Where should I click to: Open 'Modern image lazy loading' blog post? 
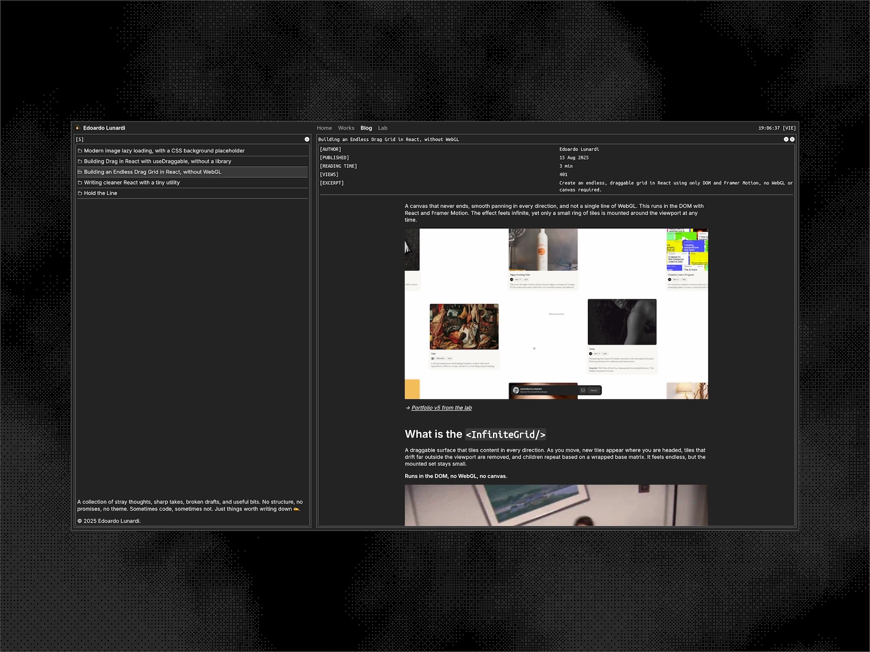coord(164,151)
